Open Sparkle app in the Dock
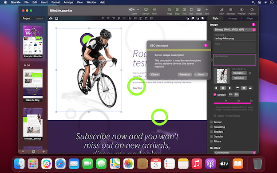This screenshot has height=173, width=277. (x=47, y=164)
